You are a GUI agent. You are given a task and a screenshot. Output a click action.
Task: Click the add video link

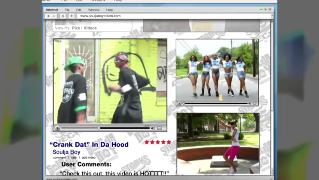pos(89,157)
